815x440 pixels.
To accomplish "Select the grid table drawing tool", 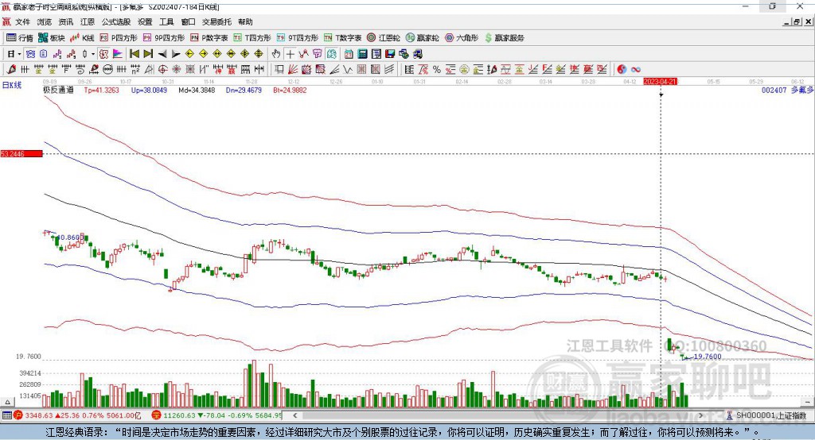I will (x=362, y=70).
